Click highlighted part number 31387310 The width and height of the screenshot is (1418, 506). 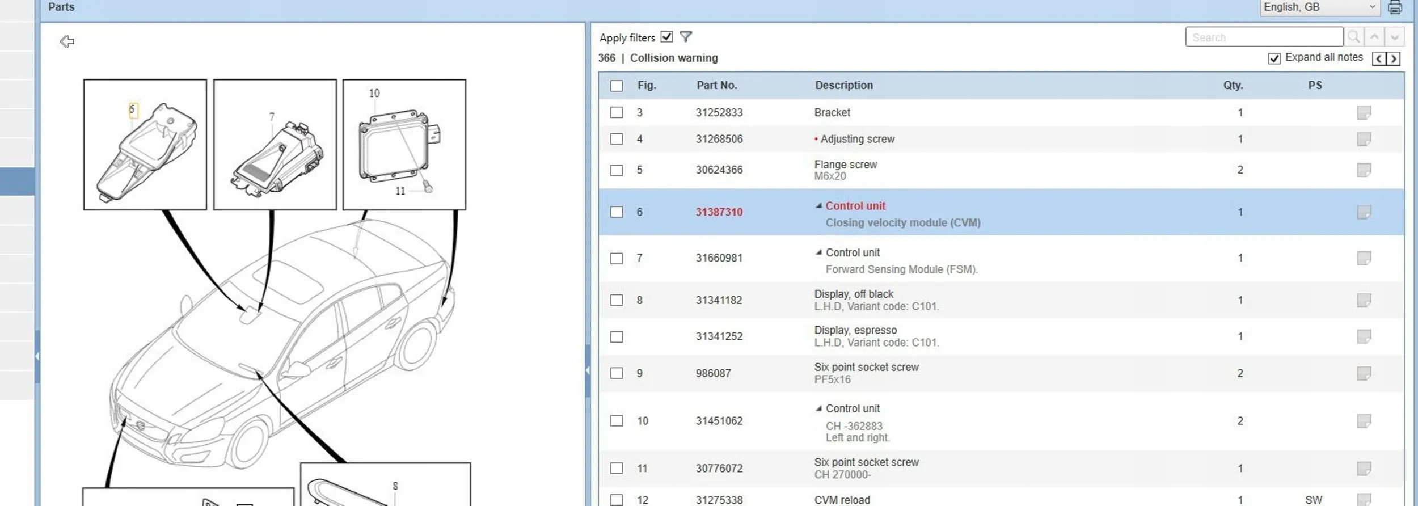(719, 212)
